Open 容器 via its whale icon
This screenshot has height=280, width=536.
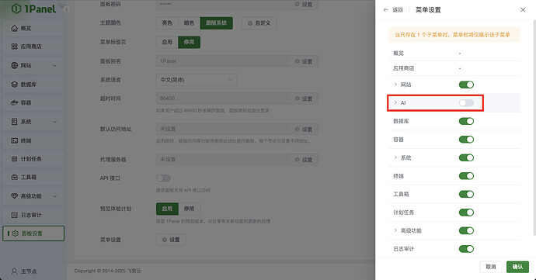point(14,102)
